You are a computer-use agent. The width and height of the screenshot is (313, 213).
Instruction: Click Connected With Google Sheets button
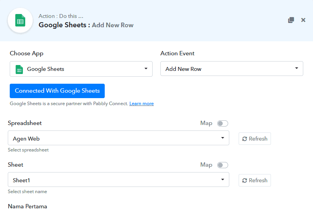pos(57,91)
